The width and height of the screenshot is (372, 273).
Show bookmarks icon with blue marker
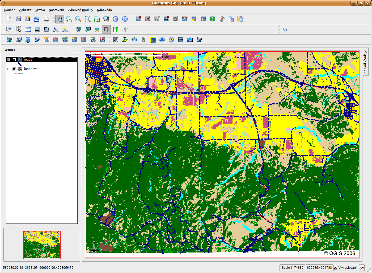click(56, 29)
